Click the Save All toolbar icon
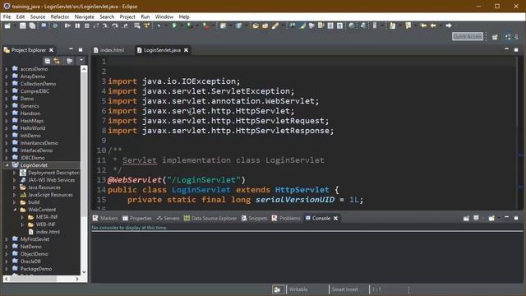Viewport: 526px width, 296px height. [32, 25]
